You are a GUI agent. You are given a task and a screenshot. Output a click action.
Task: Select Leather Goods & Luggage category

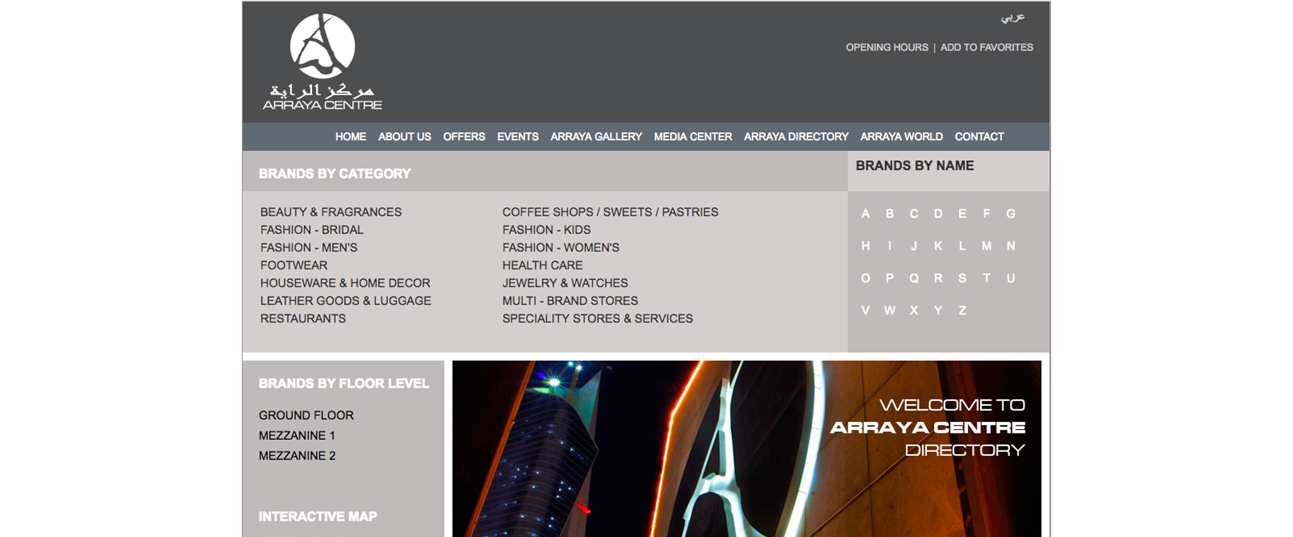point(345,301)
